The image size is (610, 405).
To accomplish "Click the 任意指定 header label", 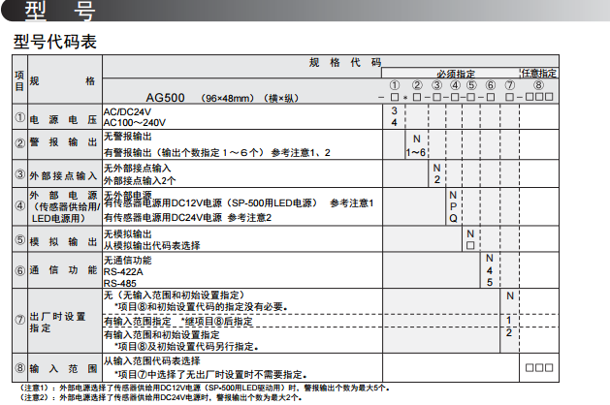I will (x=539, y=73).
